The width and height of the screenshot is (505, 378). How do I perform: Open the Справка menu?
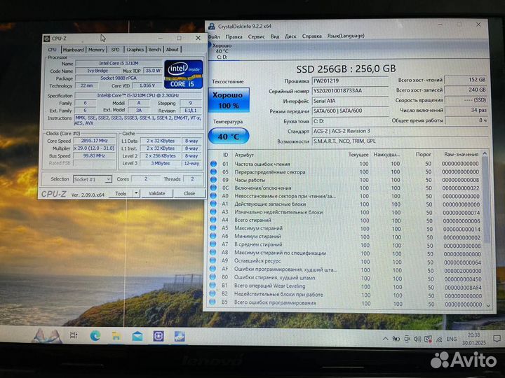pyautogui.click(x=311, y=36)
